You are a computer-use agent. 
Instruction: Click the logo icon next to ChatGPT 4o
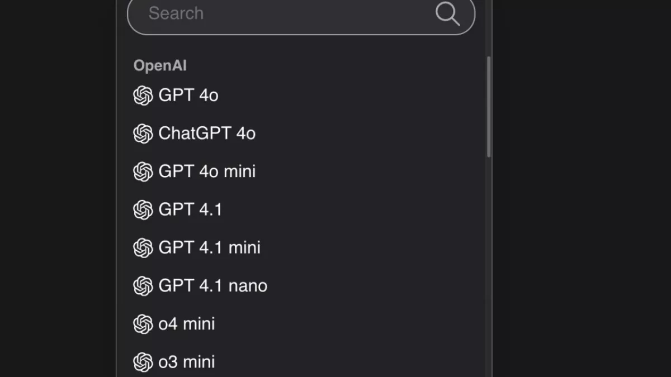(x=143, y=133)
